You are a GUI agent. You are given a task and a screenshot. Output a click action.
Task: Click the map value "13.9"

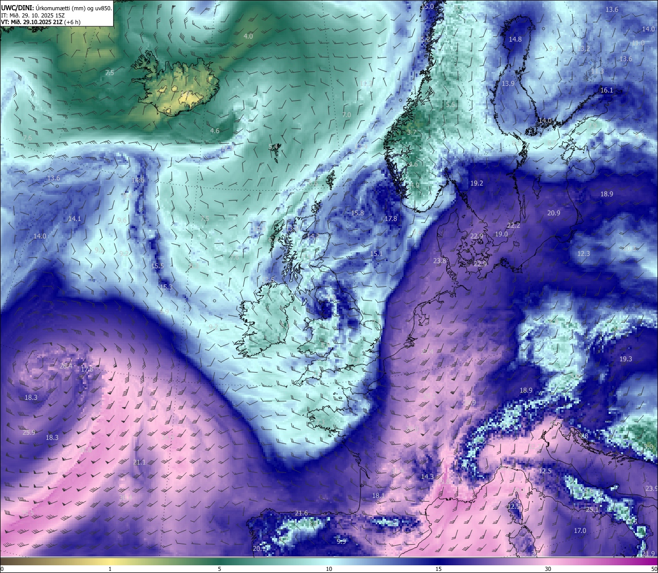(508, 84)
